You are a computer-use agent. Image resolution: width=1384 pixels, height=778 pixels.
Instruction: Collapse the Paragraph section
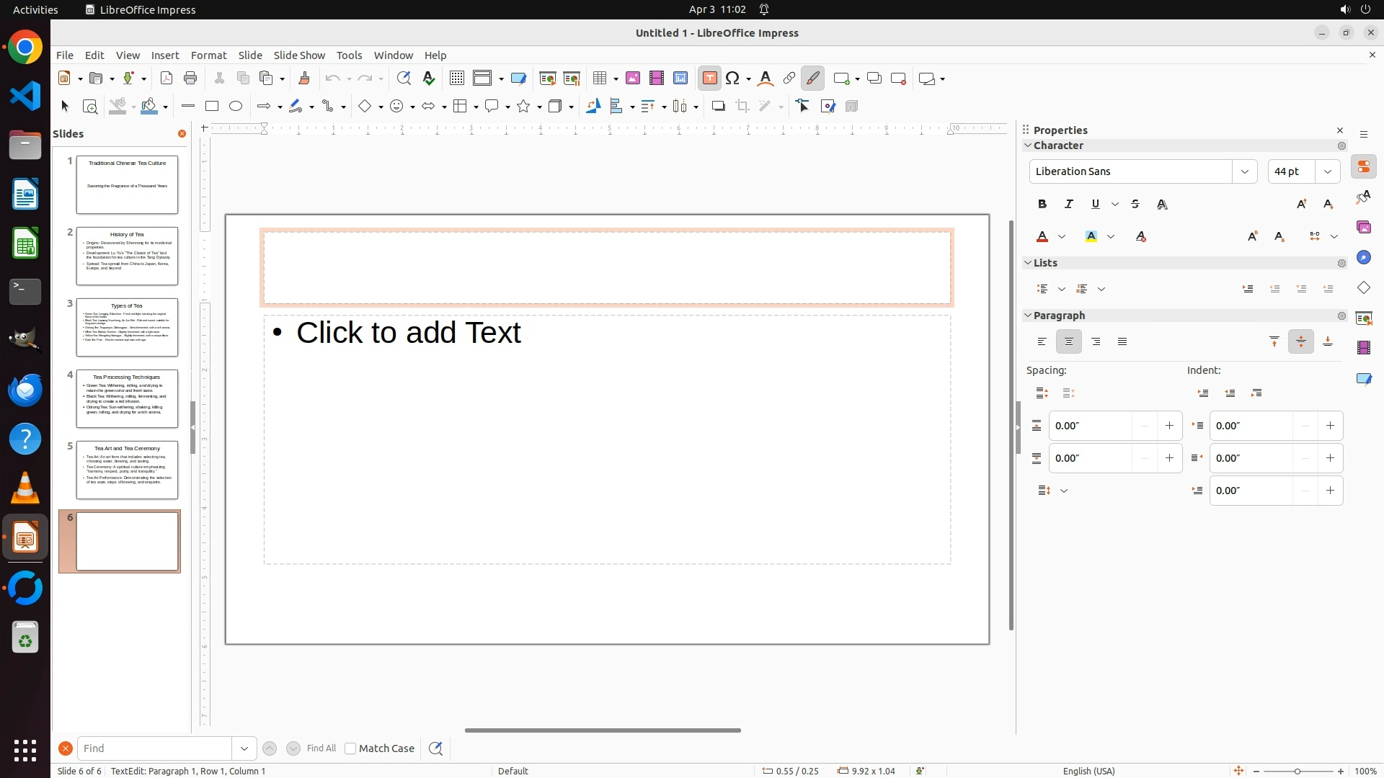click(x=1029, y=316)
